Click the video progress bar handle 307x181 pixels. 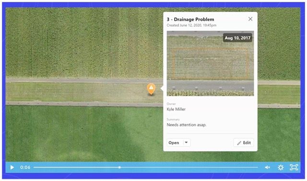coord(119,168)
